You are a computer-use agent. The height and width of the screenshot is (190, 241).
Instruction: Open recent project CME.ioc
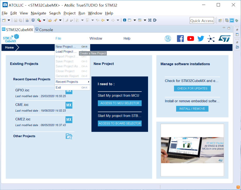coord(22,105)
